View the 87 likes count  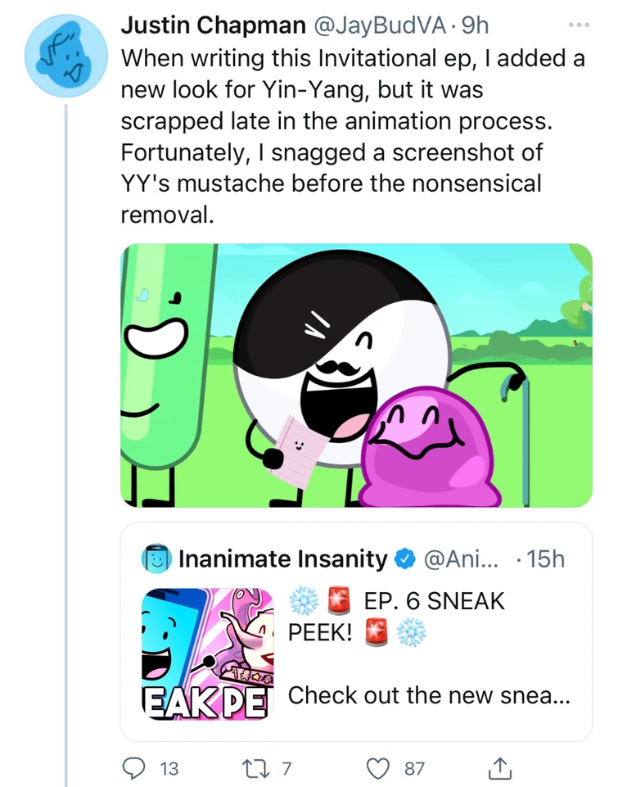tap(414, 768)
